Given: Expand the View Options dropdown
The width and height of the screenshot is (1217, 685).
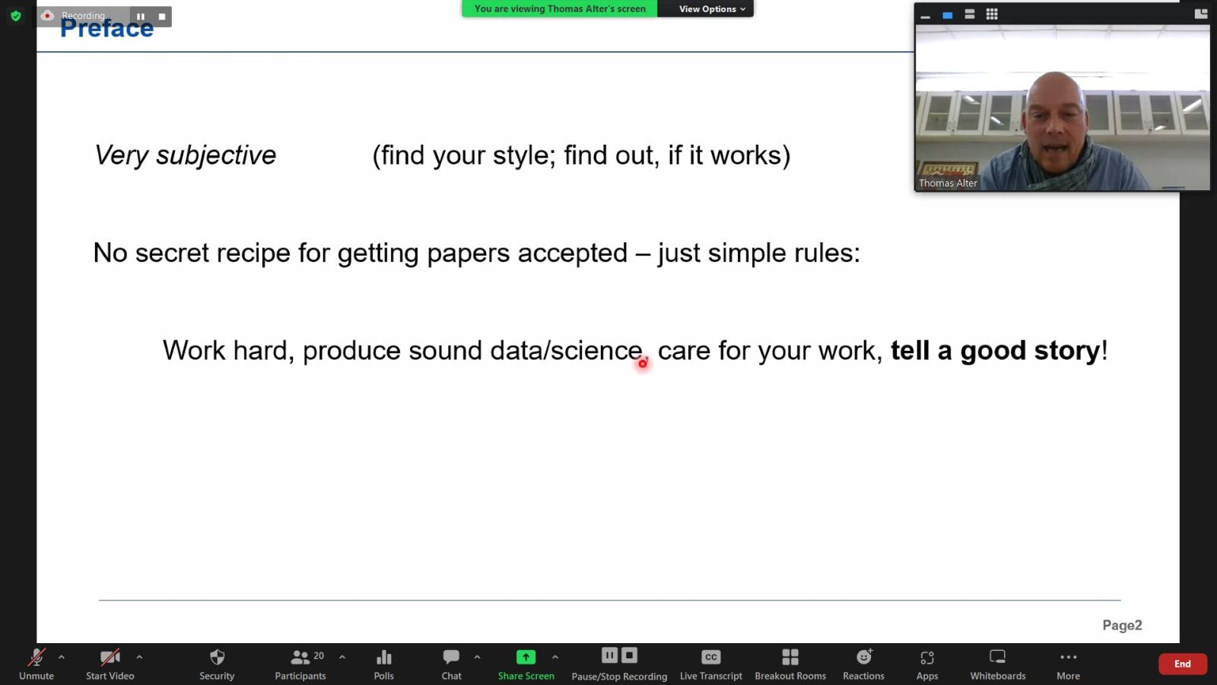Looking at the screenshot, I should point(711,9).
